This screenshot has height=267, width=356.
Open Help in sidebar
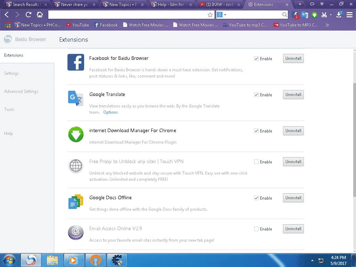point(8,133)
